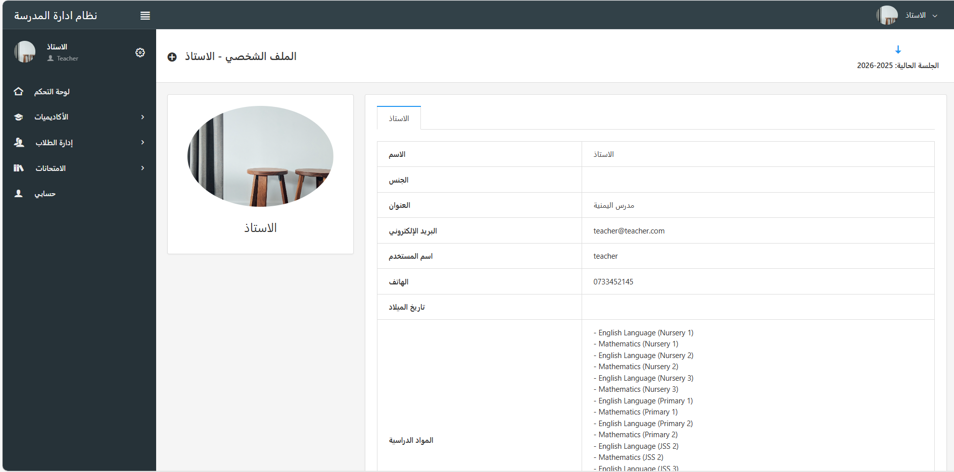Click the home icon for لوحة التحكم
Image resolution: width=954 pixels, height=472 pixels.
pyautogui.click(x=19, y=91)
